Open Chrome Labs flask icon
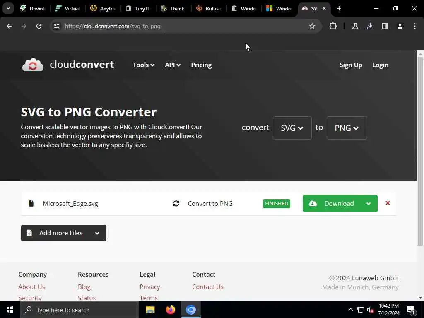The height and width of the screenshot is (318, 424). click(x=355, y=26)
